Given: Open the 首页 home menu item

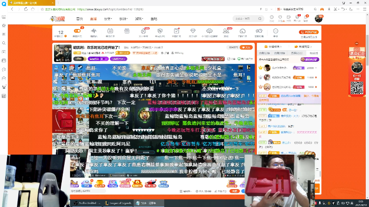Looking at the screenshot, I should click(79, 19).
